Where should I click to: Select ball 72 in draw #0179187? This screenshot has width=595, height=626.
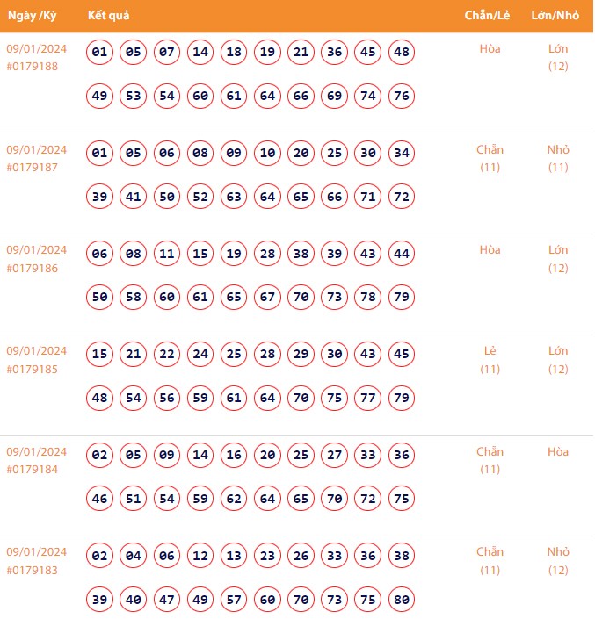402,197
